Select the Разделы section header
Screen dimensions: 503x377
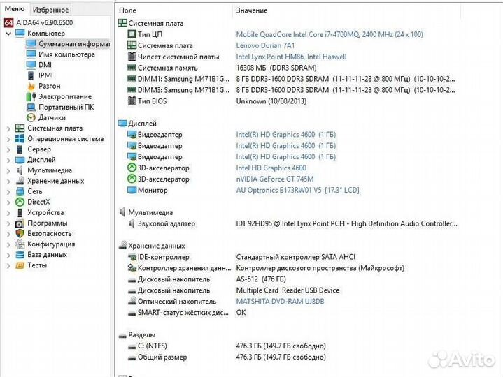pyautogui.click(x=137, y=334)
